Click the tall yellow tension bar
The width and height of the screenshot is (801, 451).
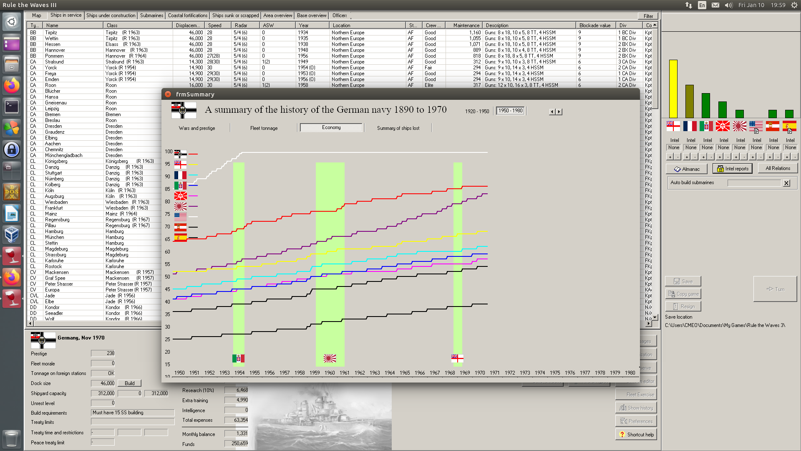(673, 89)
